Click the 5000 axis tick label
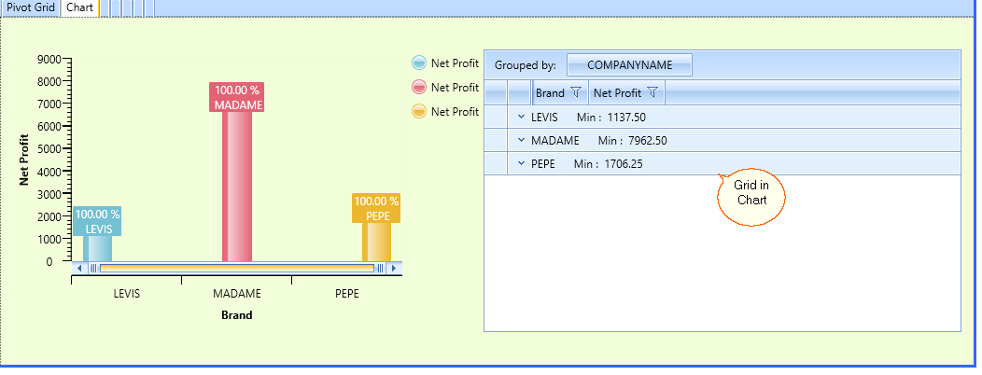982x375 pixels. [x=49, y=149]
